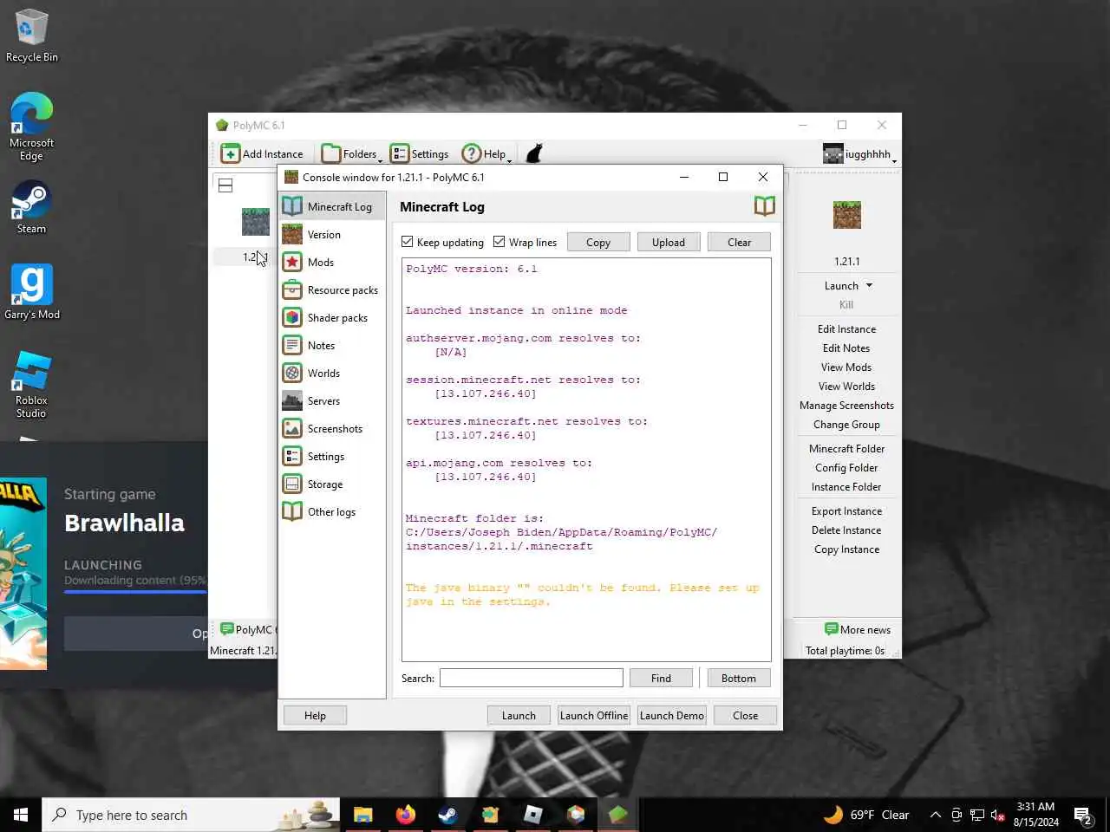Click View Worlds in PolyMC side panel
Screen dimensions: 1110x832
[x=846, y=387]
